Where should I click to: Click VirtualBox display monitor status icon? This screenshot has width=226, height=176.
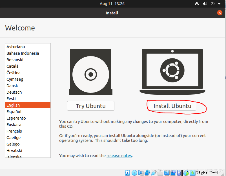click(x=167, y=173)
